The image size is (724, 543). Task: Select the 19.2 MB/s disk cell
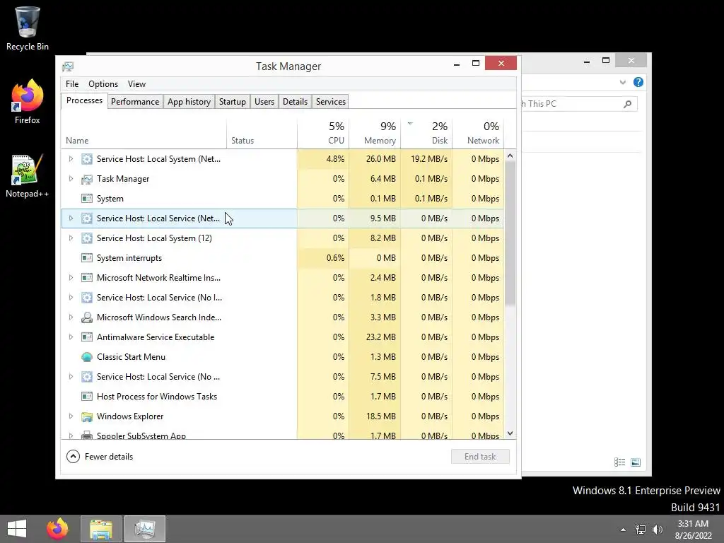(426, 159)
